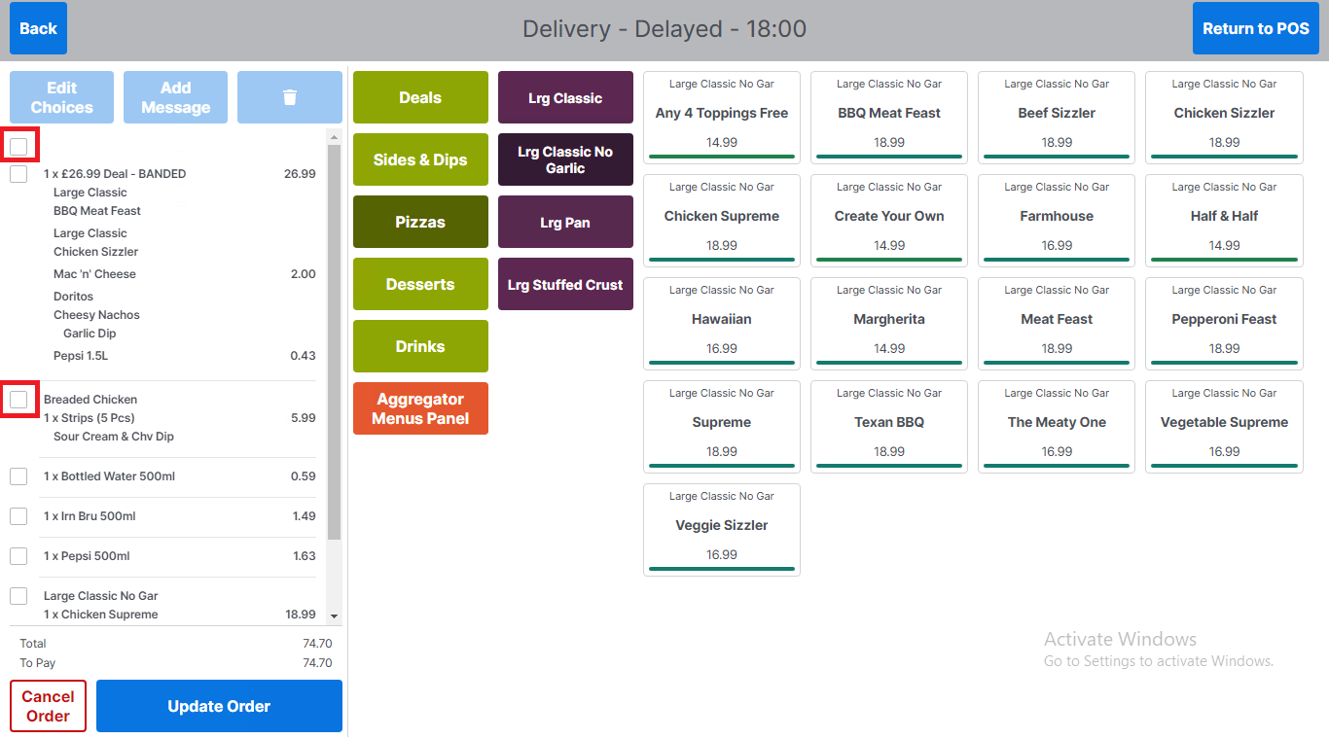Viewport: 1329px width, 739px height.
Task: Add the Texan BBQ pizza tile
Action: pyautogui.click(x=889, y=427)
